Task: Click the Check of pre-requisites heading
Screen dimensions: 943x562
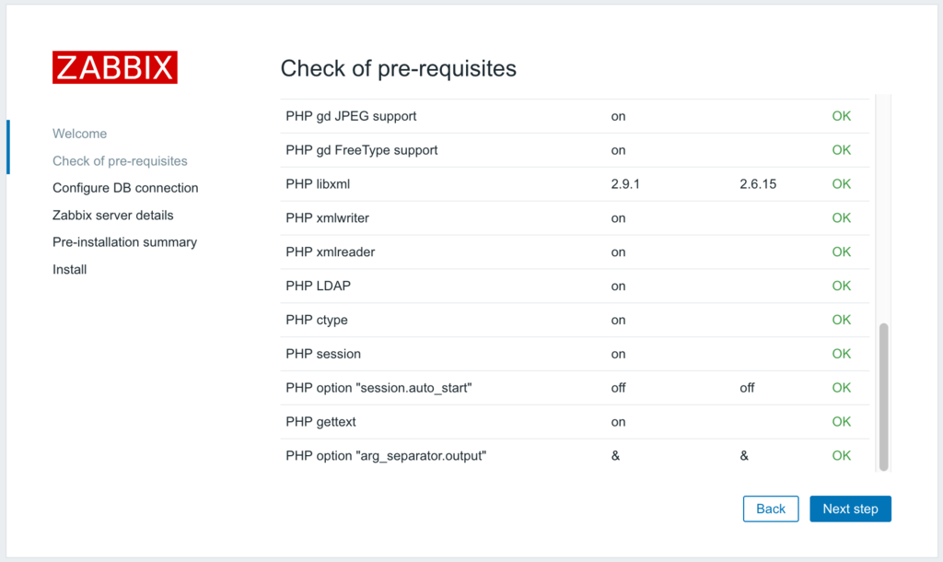Action: 398,68
